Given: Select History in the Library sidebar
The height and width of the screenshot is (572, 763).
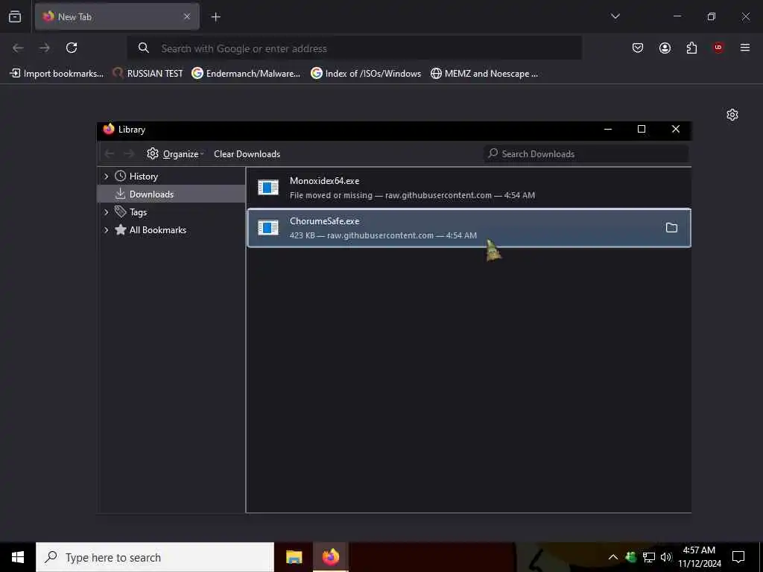Looking at the screenshot, I should [x=144, y=176].
